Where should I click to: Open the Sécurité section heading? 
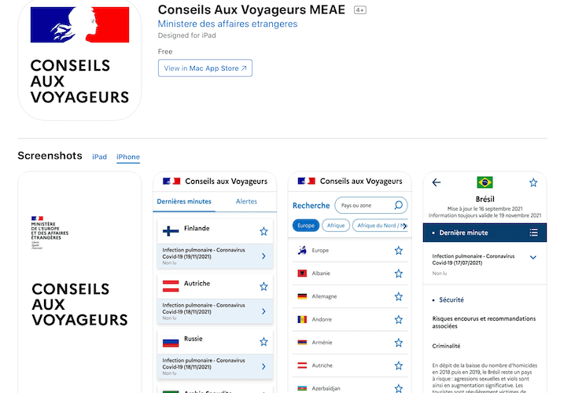coord(451,300)
